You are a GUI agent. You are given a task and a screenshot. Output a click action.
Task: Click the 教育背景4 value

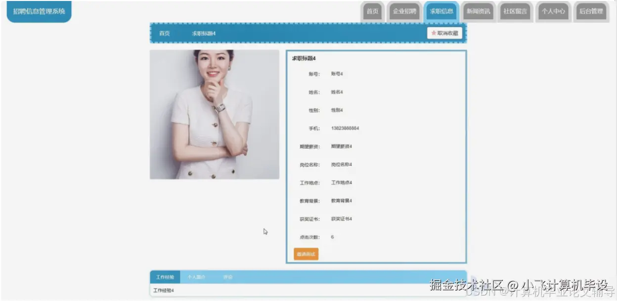click(x=341, y=201)
